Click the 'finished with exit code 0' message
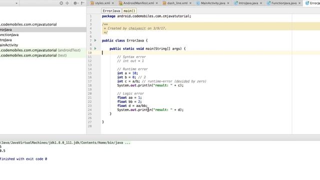 click(23, 159)
